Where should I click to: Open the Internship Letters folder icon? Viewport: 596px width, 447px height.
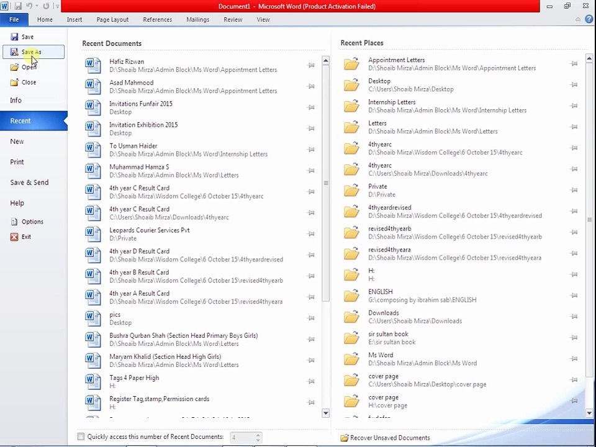tap(351, 106)
